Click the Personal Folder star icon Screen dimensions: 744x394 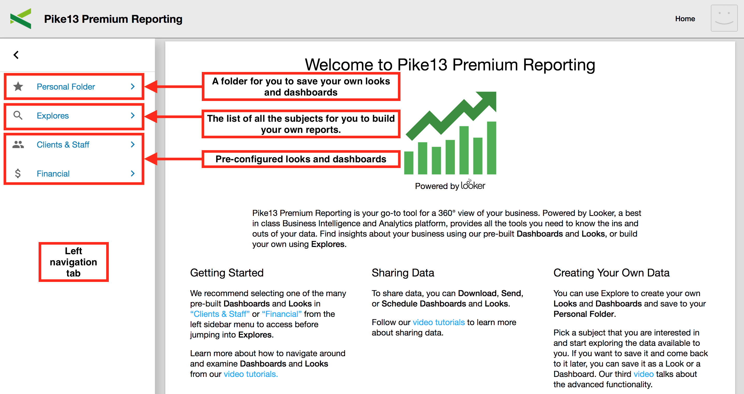18,86
